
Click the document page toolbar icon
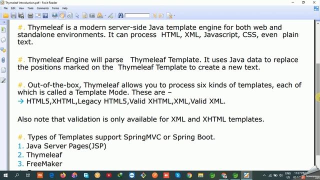[84, 15]
